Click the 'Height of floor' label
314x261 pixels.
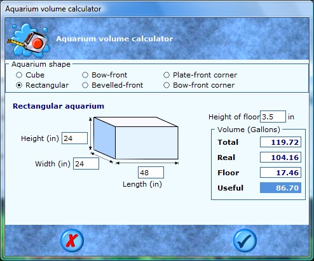[234, 117]
